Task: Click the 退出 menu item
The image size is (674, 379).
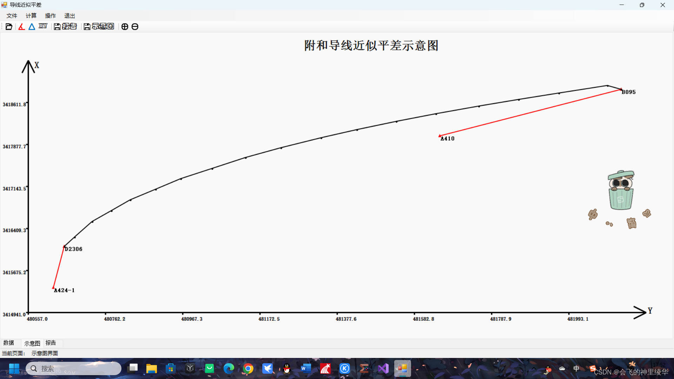Action: pyautogui.click(x=70, y=16)
